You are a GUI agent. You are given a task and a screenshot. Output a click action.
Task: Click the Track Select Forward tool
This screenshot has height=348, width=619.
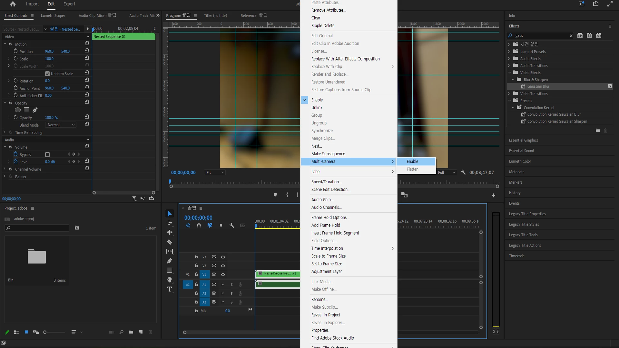170,223
